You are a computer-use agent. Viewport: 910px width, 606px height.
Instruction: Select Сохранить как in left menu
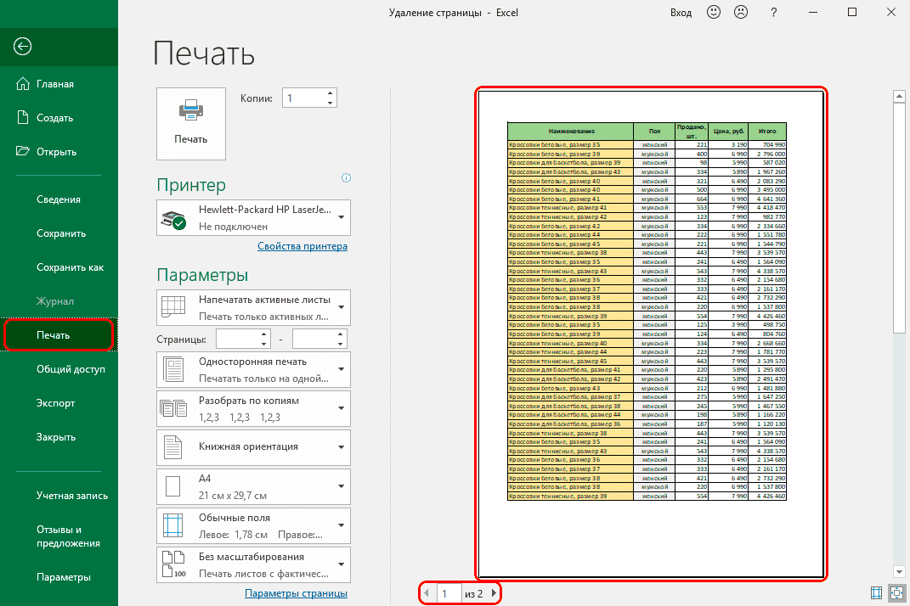pyautogui.click(x=70, y=267)
